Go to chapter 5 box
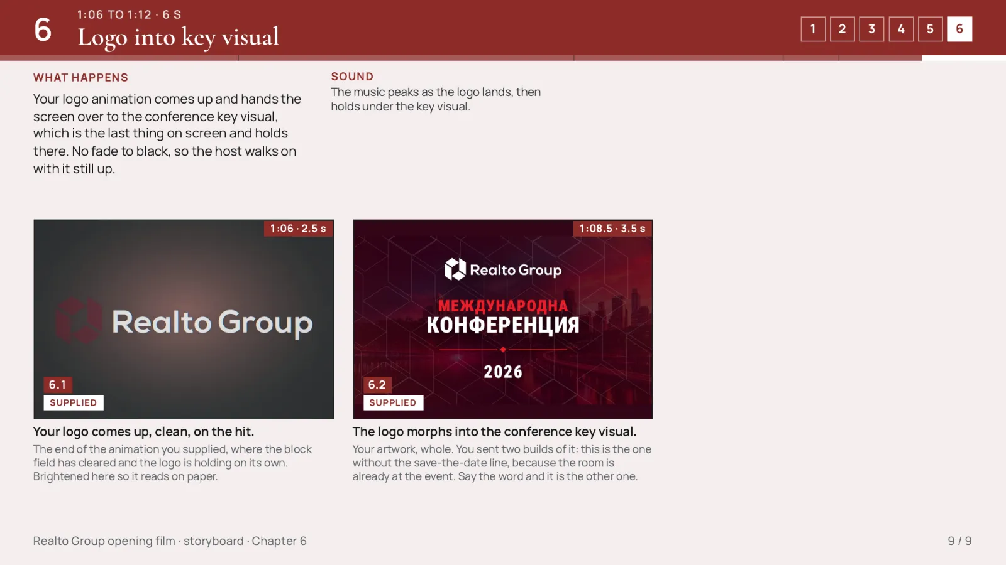This screenshot has width=1006, height=565. pos(930,29)
